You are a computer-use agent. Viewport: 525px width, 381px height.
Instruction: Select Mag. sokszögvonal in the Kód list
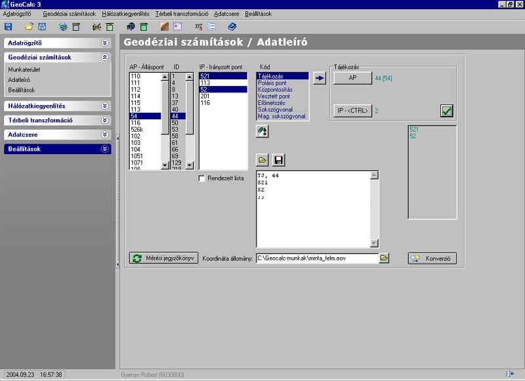pyautogui.click(x=282, y=117)
